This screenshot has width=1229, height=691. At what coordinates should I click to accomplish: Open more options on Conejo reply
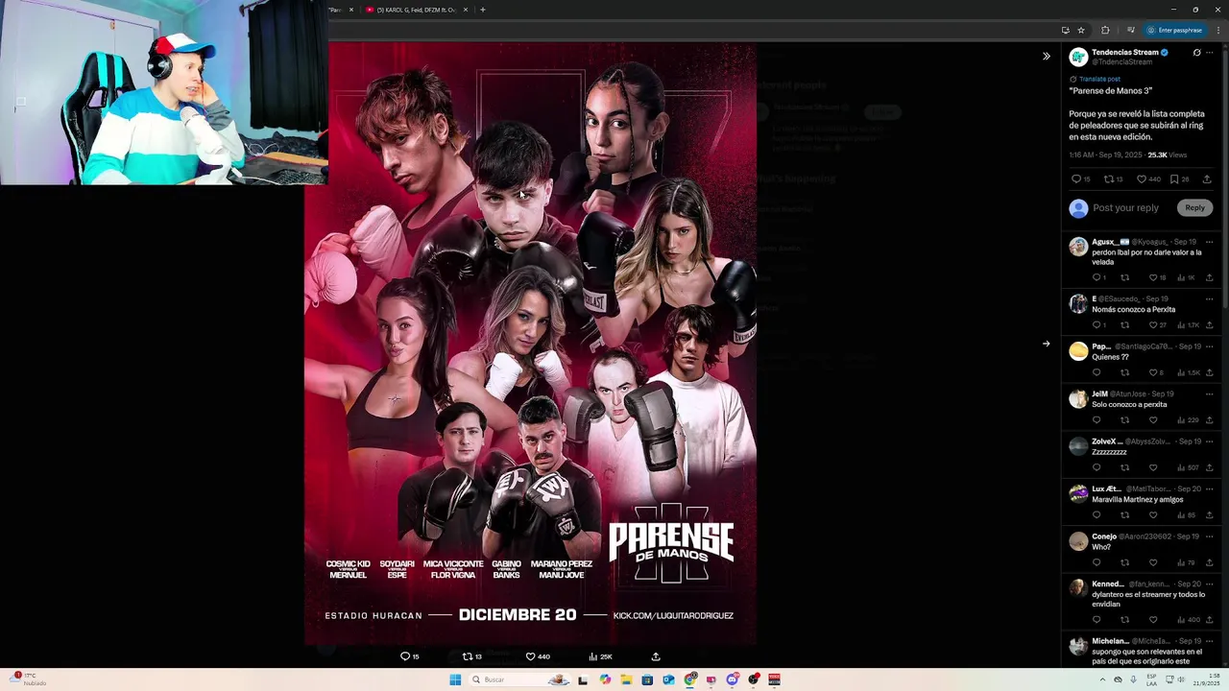[1209, 536]
